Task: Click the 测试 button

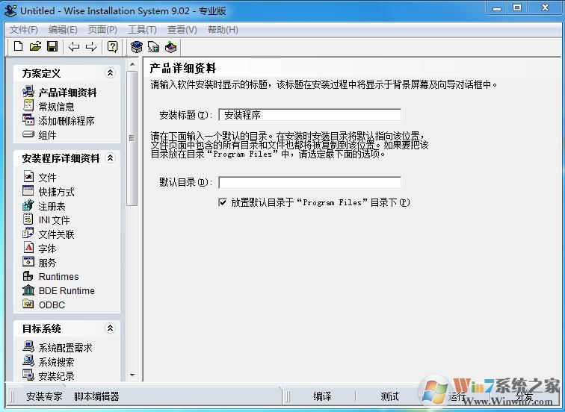Action: [389, 396]
